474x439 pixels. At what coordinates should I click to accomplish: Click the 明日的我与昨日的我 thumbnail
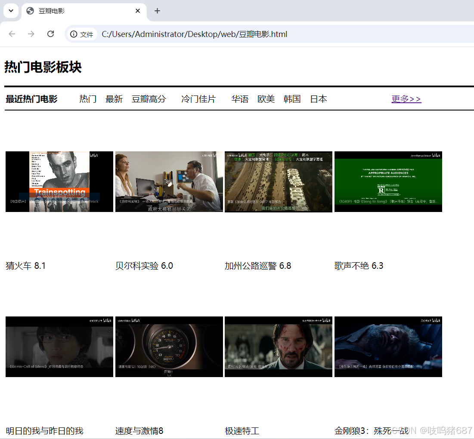coord(59,347)
